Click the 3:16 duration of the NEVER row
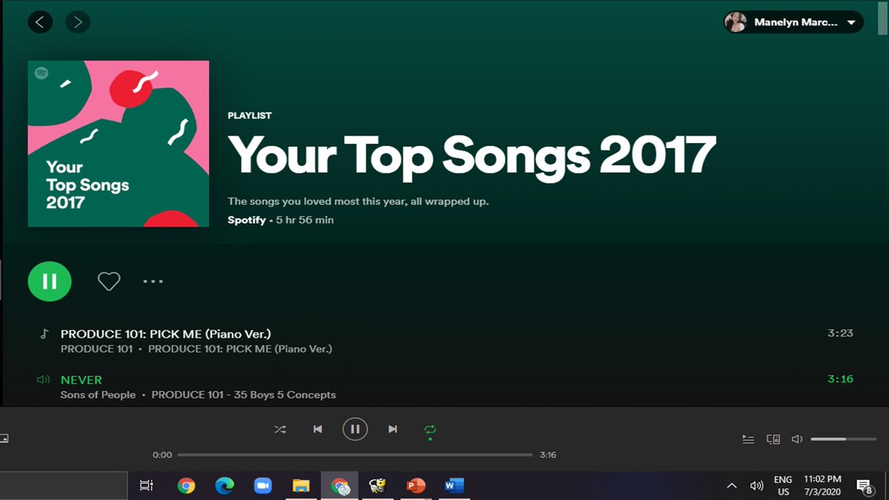The height and width of the screenshot is (500, 889). [840, 379]
